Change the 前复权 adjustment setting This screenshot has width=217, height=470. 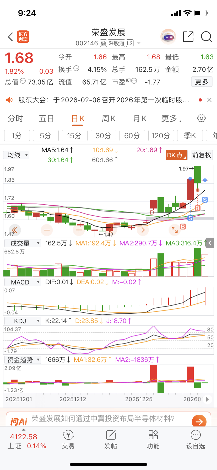click(x=202, y=155)
